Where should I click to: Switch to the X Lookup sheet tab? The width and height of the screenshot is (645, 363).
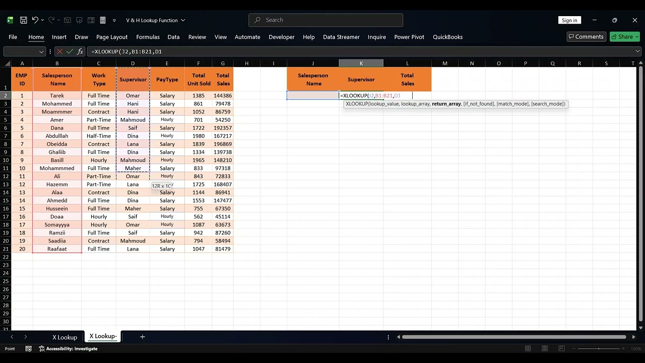tap(65, 337)
